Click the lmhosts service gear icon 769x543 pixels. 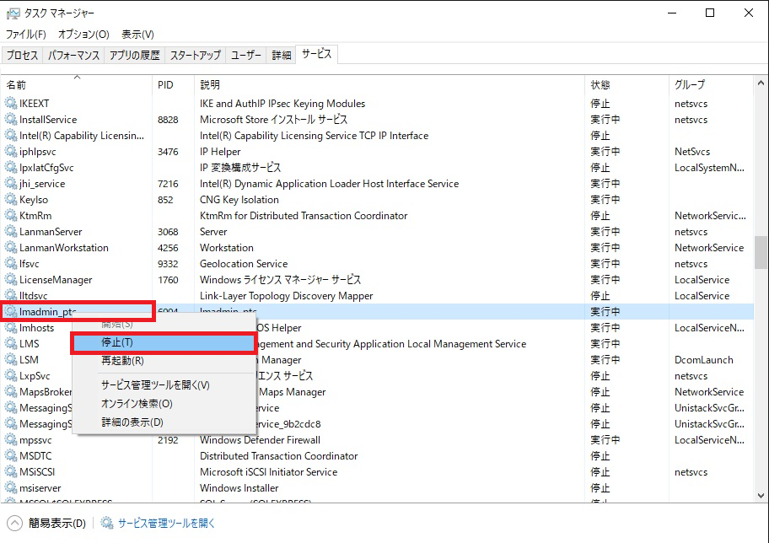click(x=11, y=328)
